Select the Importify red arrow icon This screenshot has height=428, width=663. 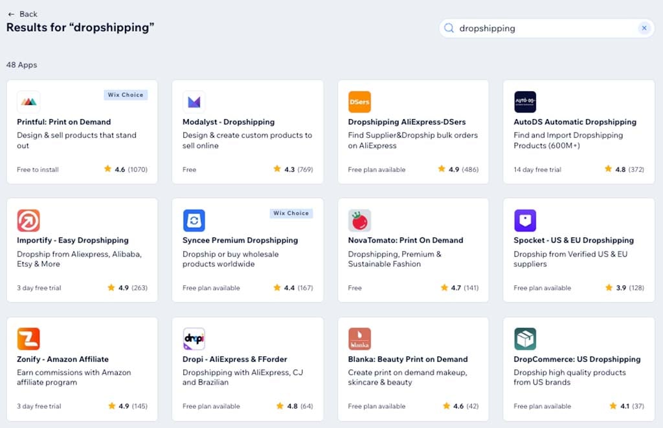(x=28, y=220)
